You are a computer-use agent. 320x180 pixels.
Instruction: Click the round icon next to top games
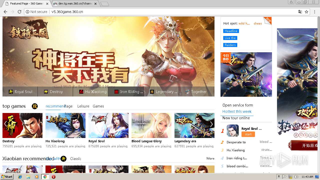coord(35,106)
